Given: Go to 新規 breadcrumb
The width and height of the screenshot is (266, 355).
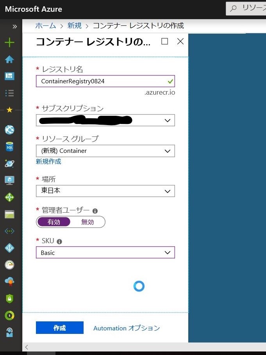Looking at the screenshot, I should coord(75,25).
